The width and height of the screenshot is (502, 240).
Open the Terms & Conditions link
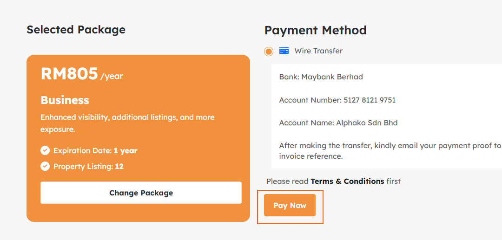pos(347,181)
